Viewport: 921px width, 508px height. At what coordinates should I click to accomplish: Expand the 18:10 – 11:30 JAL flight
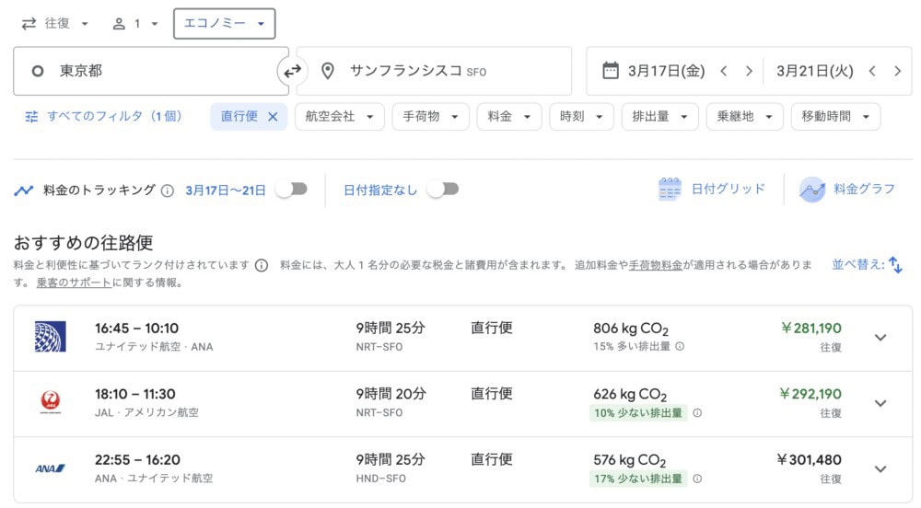(x=880, y=403)
